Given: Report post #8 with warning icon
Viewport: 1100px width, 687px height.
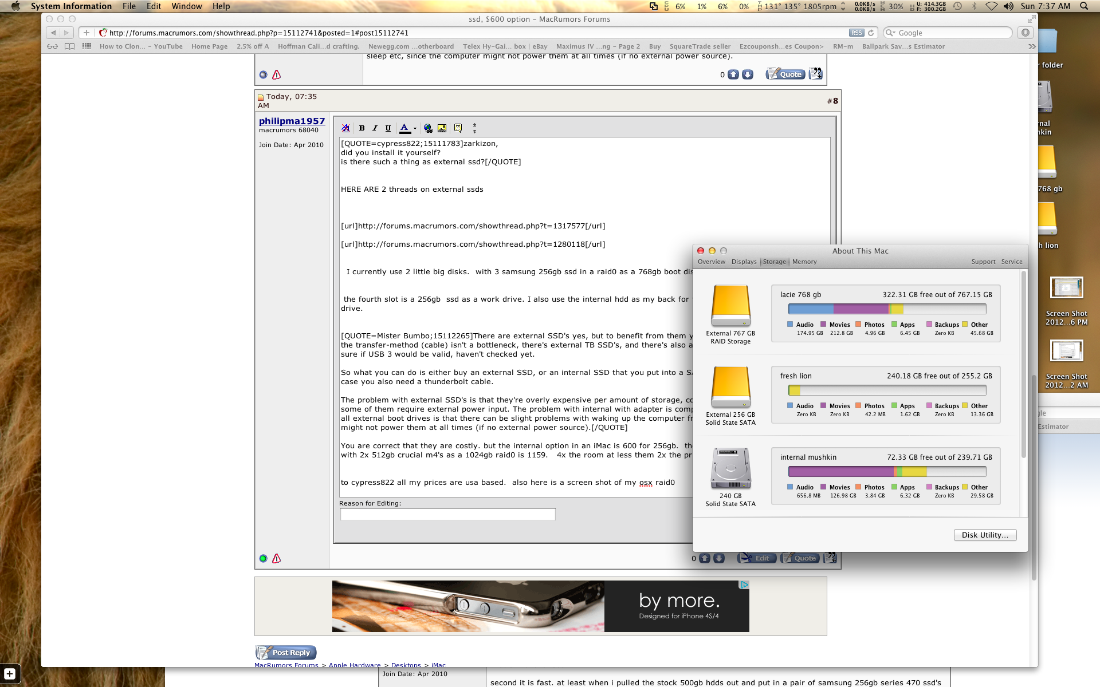Looking at the screenshot, I should point(277,558).
